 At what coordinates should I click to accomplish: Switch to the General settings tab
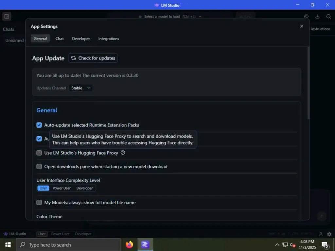point(40,39)
